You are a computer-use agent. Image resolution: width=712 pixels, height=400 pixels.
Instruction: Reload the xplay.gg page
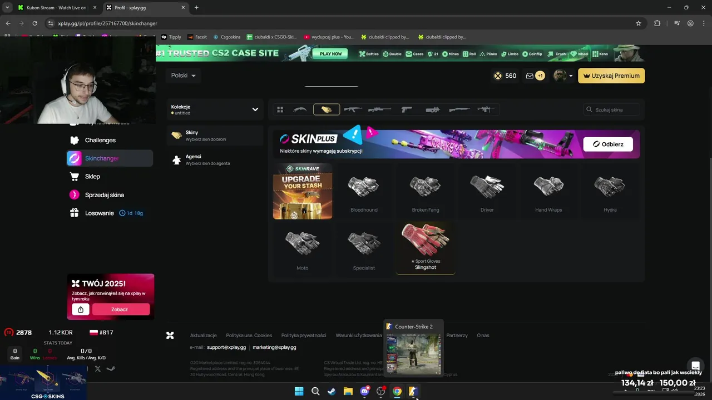point(34,23)
